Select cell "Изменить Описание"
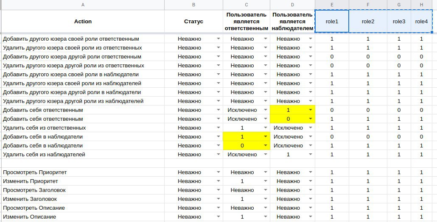The height and width of the screenshot is (222, 437). point(83,217)
